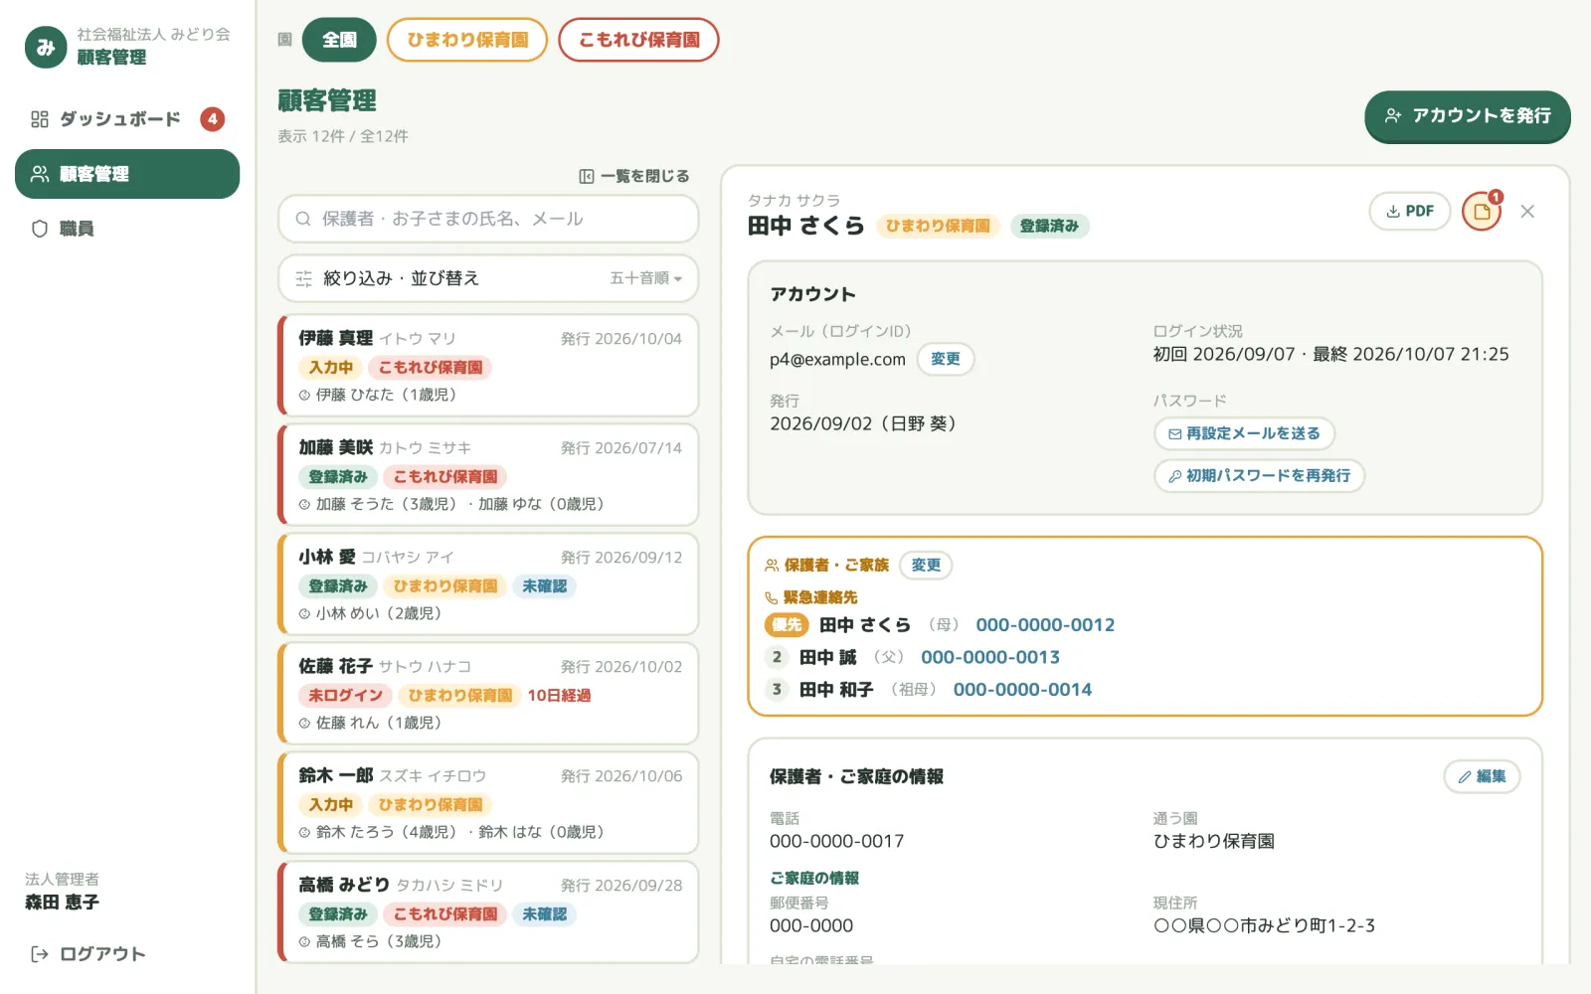Click アカウントを発行 button

(x=1468, y=116)
